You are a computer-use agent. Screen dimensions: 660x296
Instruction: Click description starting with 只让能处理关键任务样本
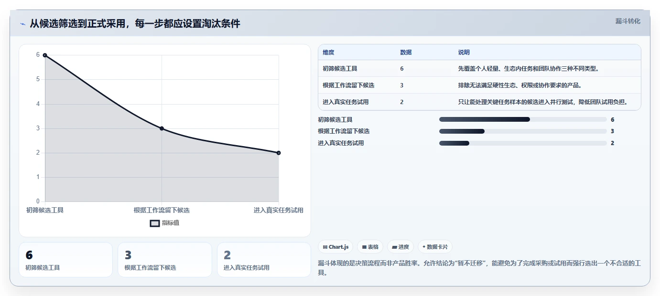pyautogui.click(x=543, y=102)
